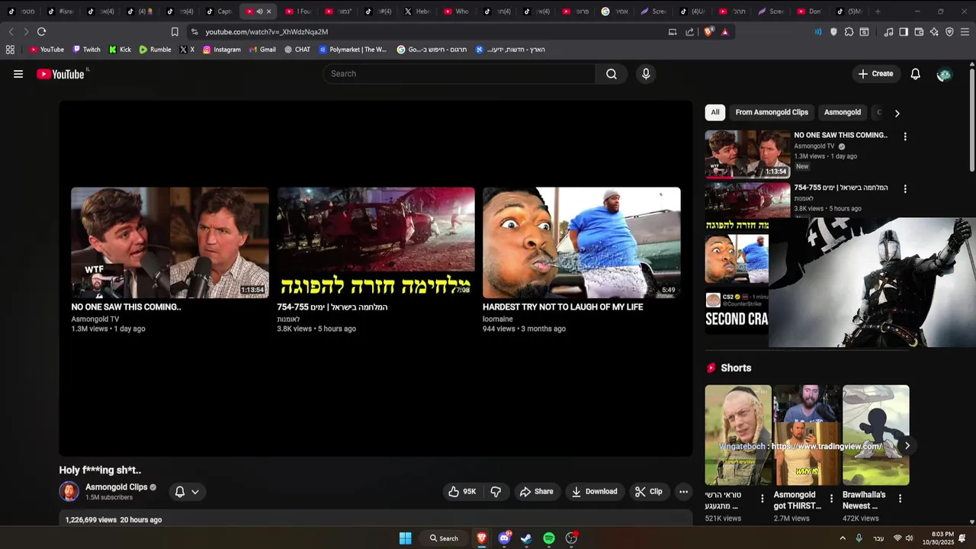Viewport: 976px width, 549px height.
Task: Bookmark this page in the address bar
Action: [175, 32]
